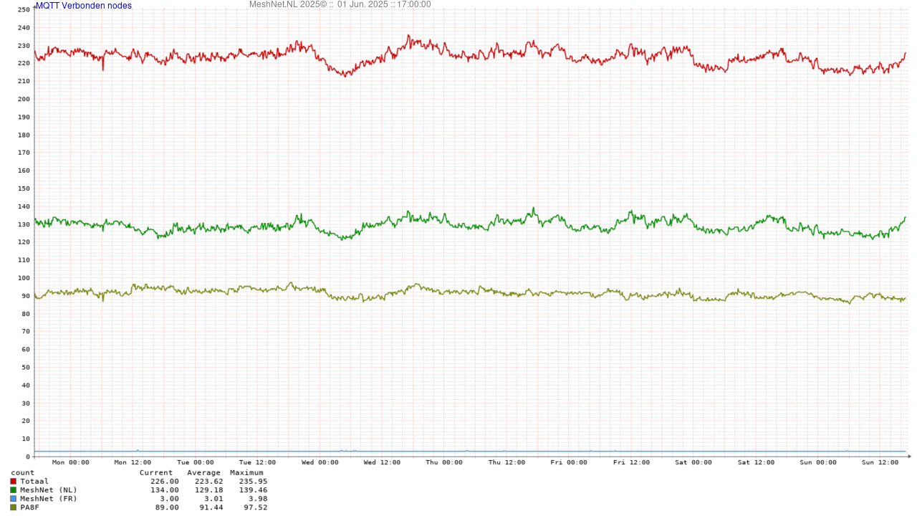Screen dimensions: 917x516
Task: Click the 'Sat 00:00' x-axis label
Action: (x=693, y=463)
